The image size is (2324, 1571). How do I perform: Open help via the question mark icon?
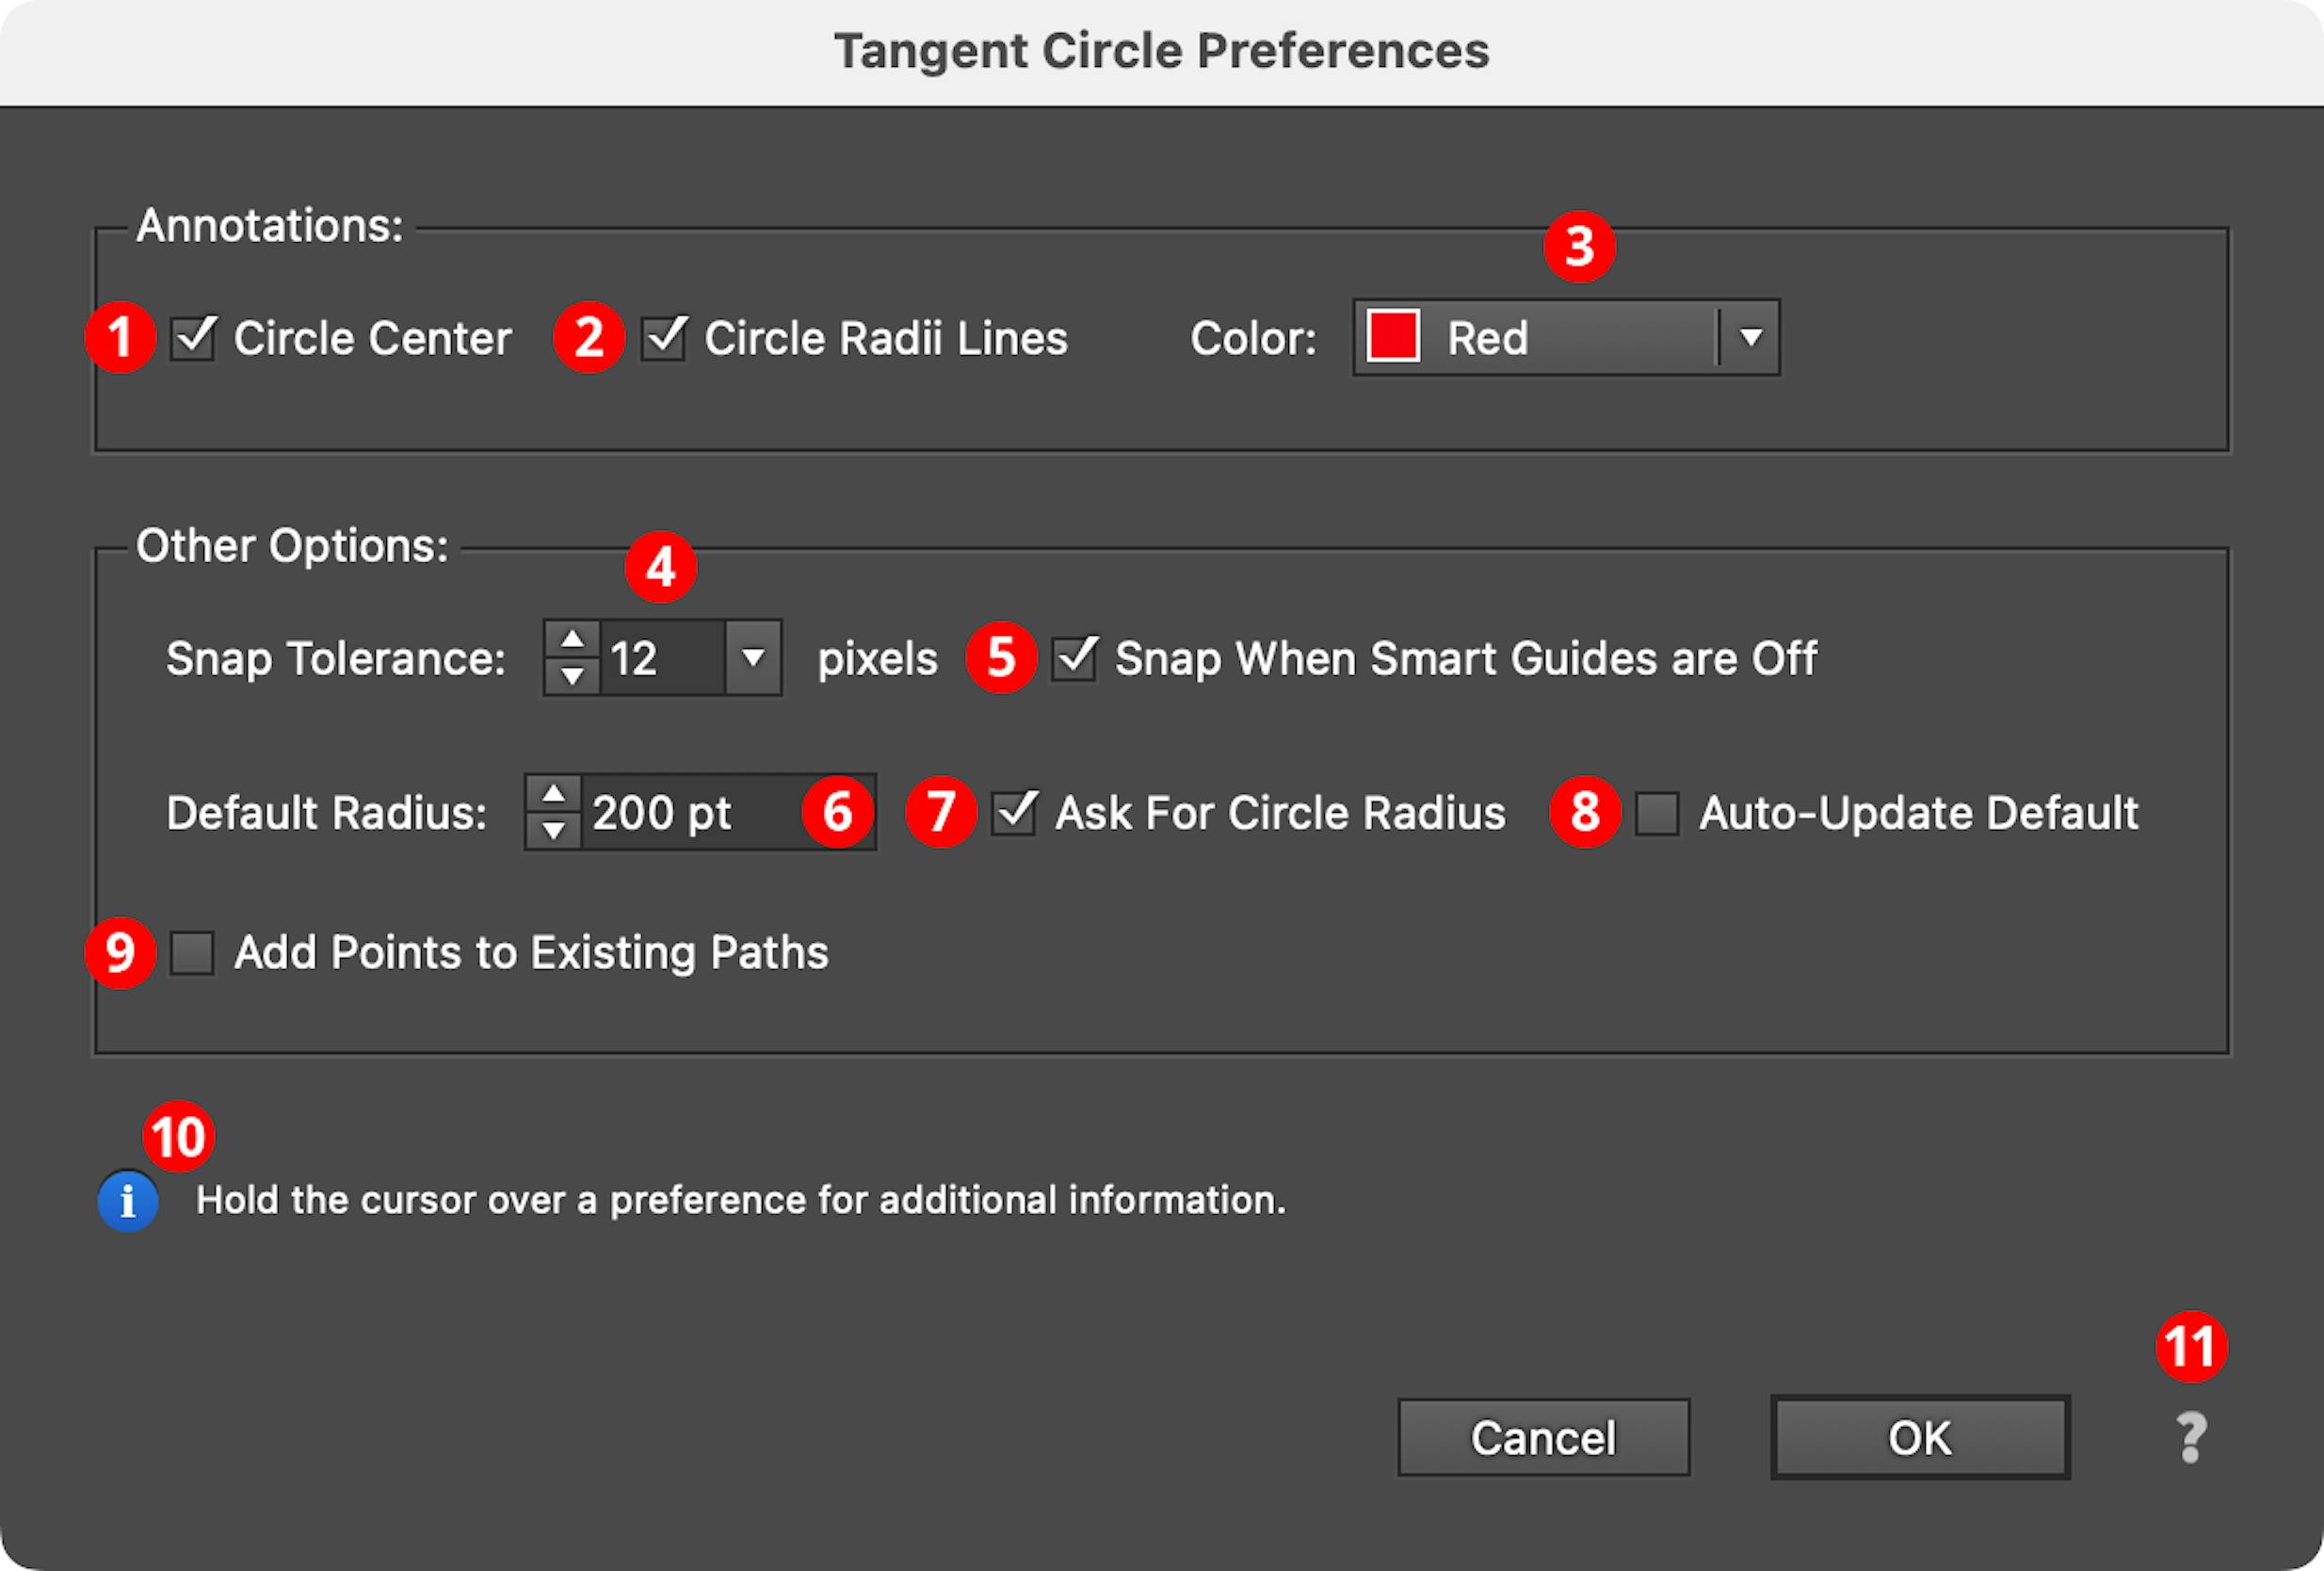(2190, 1437)
